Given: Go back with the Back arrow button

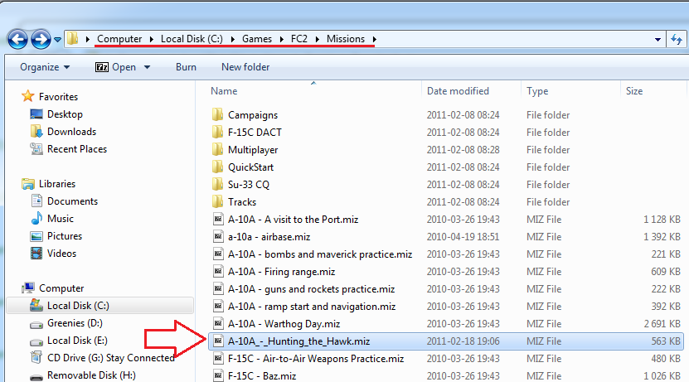Looking at the screenshot, I should (x=17, y=40).
